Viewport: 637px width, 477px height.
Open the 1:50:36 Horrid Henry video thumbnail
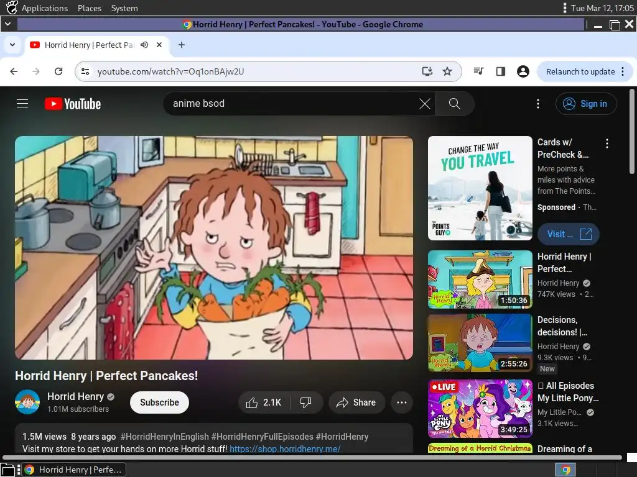pyautogui.click(x=480, y=279)
